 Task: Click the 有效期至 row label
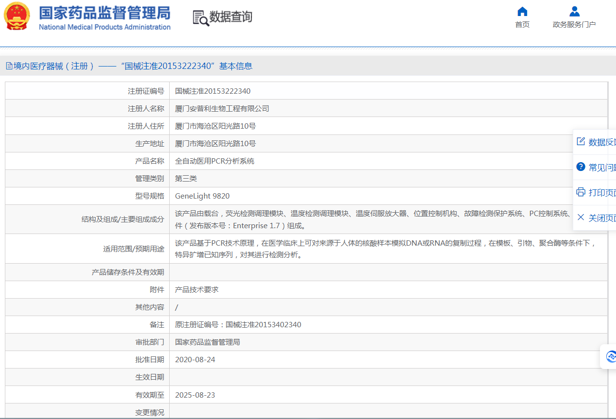[150, 395]
